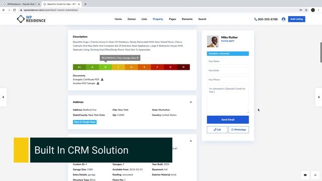Image resolution: width=322 pixels, height=181 pixels.
Task: Click phone number 800-555-6789
Action: click(268, 19)
